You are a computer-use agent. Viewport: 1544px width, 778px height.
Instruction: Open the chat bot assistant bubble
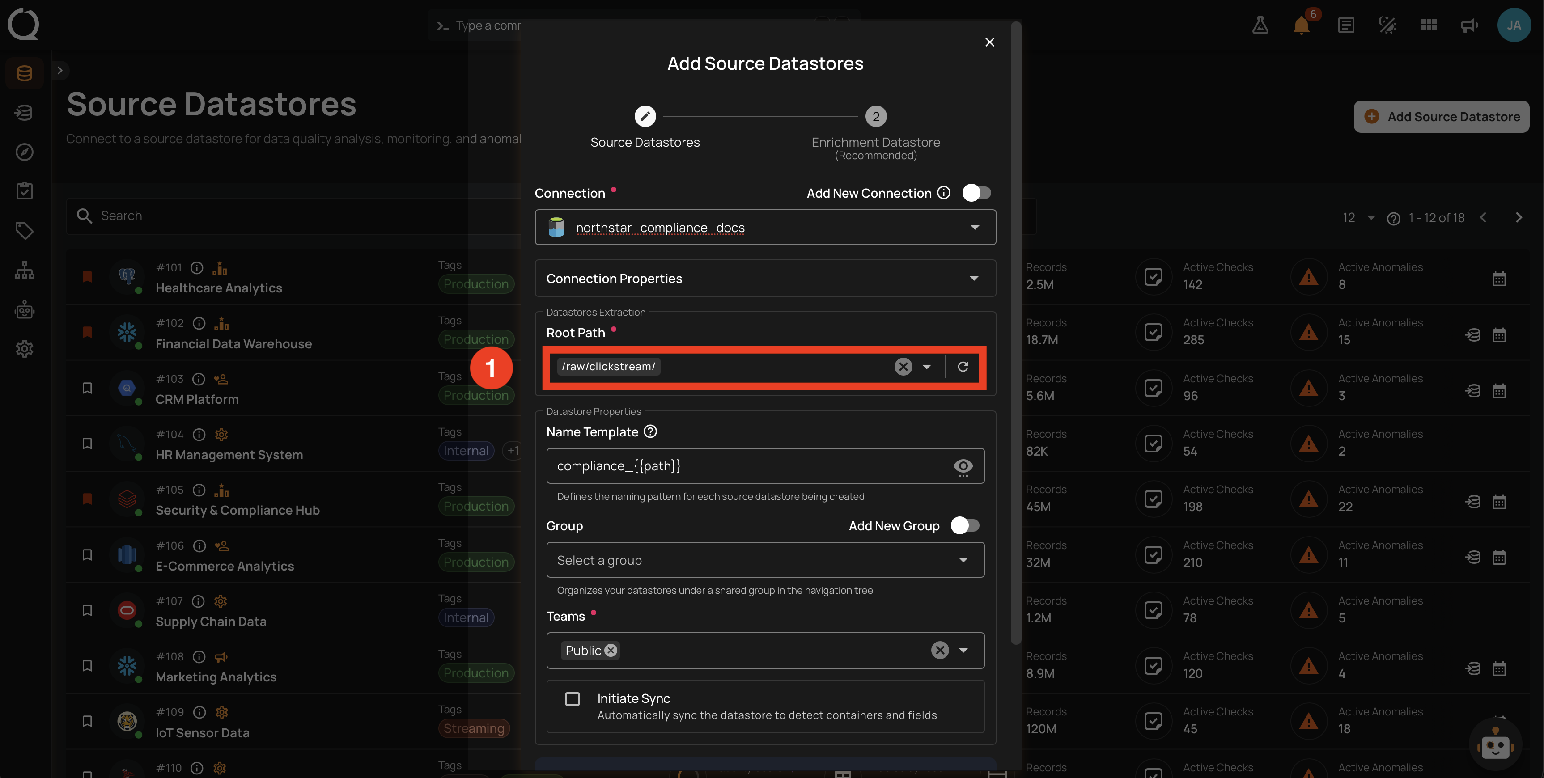[1495, 744]
